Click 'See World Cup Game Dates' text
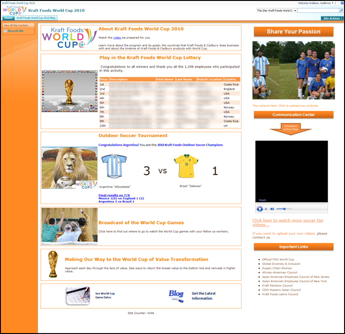Screen dimensions: 345x334 105,296
